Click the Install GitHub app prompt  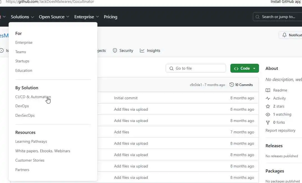click(x=286, y=2)
